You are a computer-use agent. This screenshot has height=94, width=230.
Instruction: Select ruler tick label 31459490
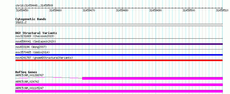tap(155, 10)
